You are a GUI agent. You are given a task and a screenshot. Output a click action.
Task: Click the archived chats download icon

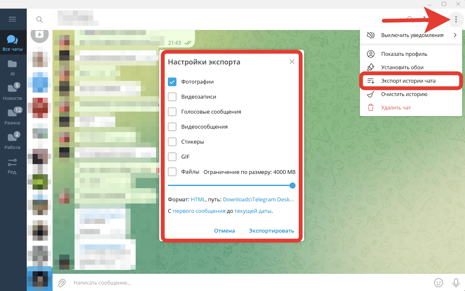click(39, 34)
